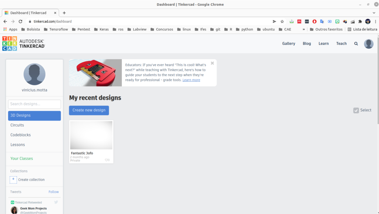This screenshot has width=379, height=214.
Task: Open the Apps shortcut in the bookmarks bar
Action: click(10, 29)
